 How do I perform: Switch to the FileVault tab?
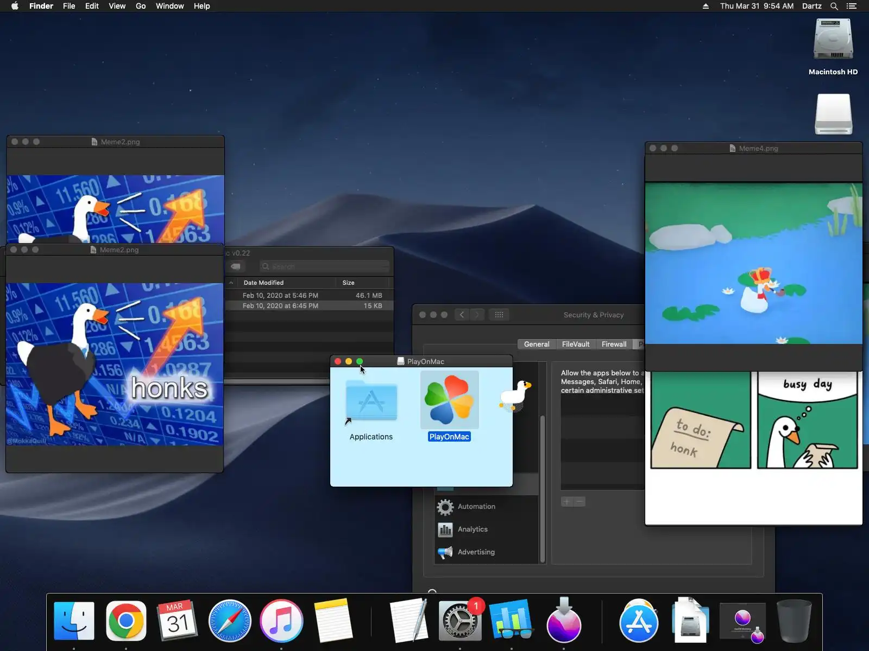(576, 344)
